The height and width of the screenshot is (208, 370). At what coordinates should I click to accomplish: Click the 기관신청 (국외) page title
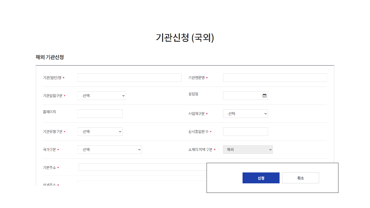pos(185,38)
